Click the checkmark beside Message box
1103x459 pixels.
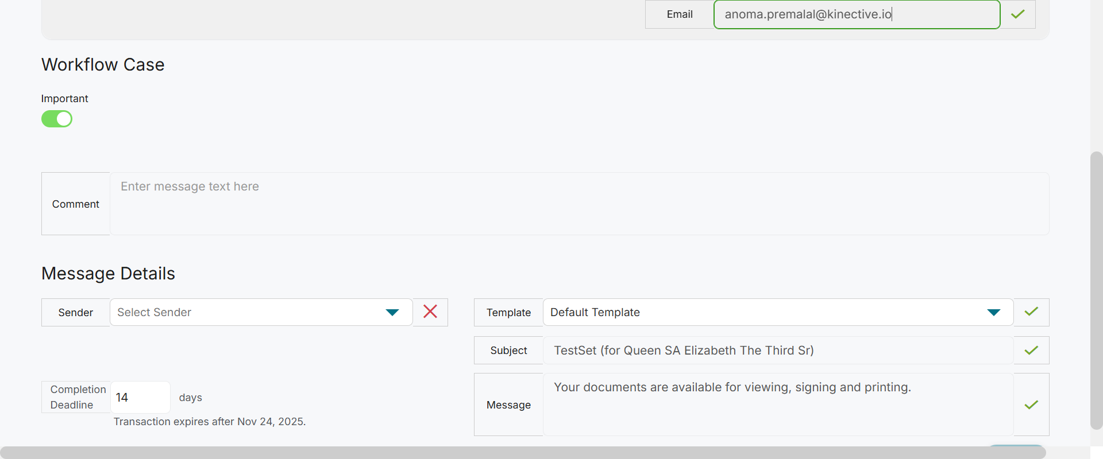1031,404
